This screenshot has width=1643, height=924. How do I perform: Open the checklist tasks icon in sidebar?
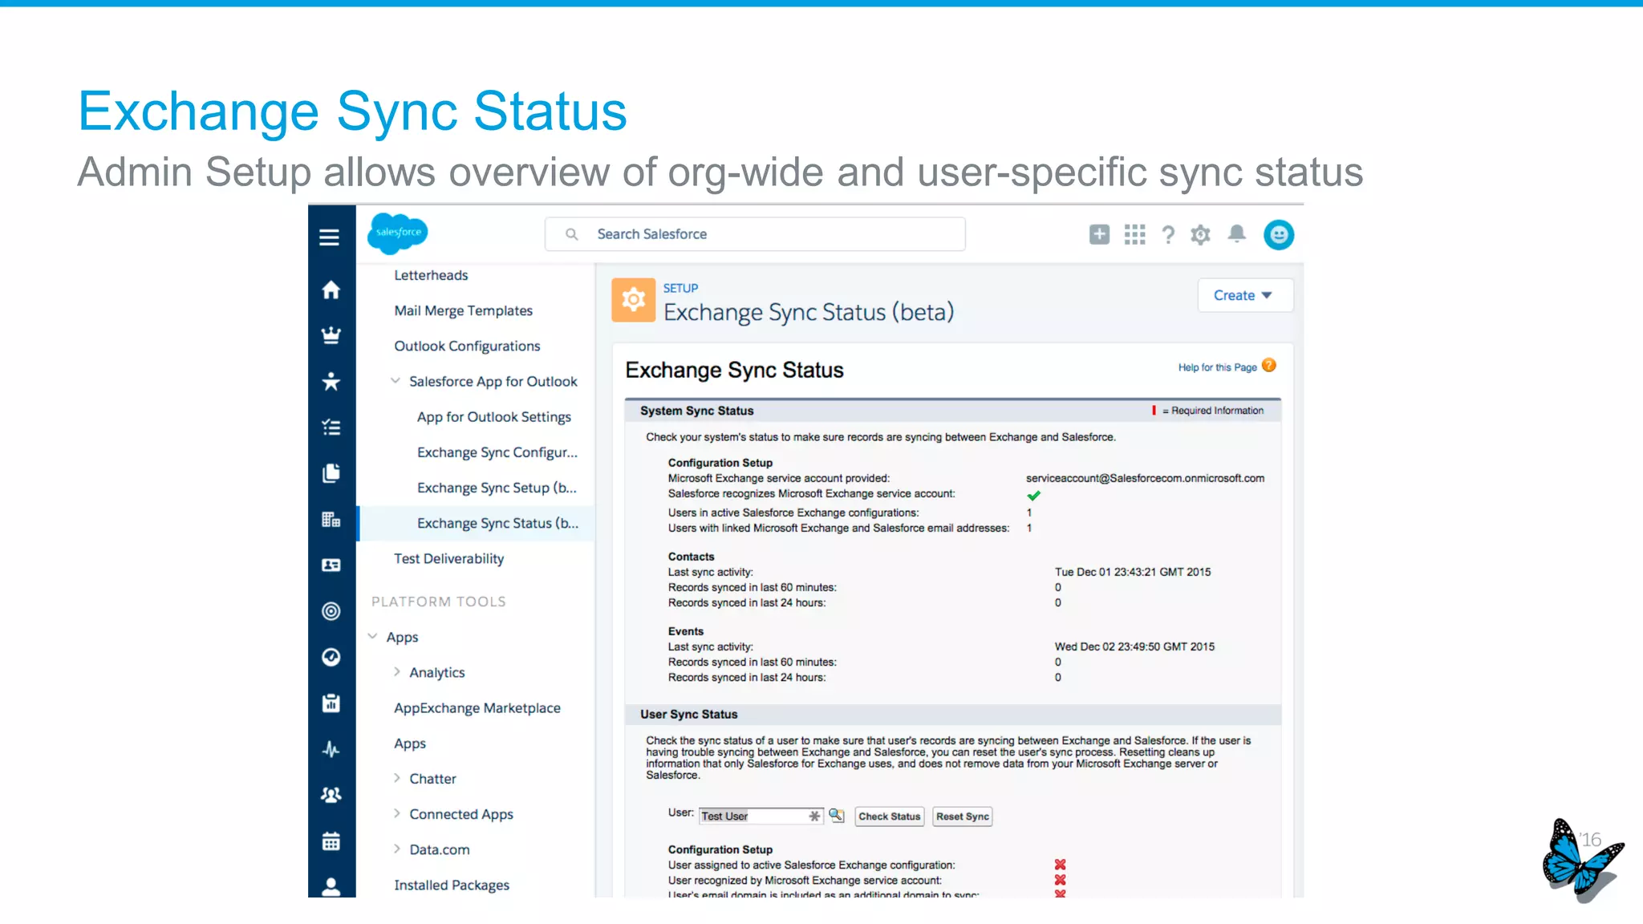331,428
